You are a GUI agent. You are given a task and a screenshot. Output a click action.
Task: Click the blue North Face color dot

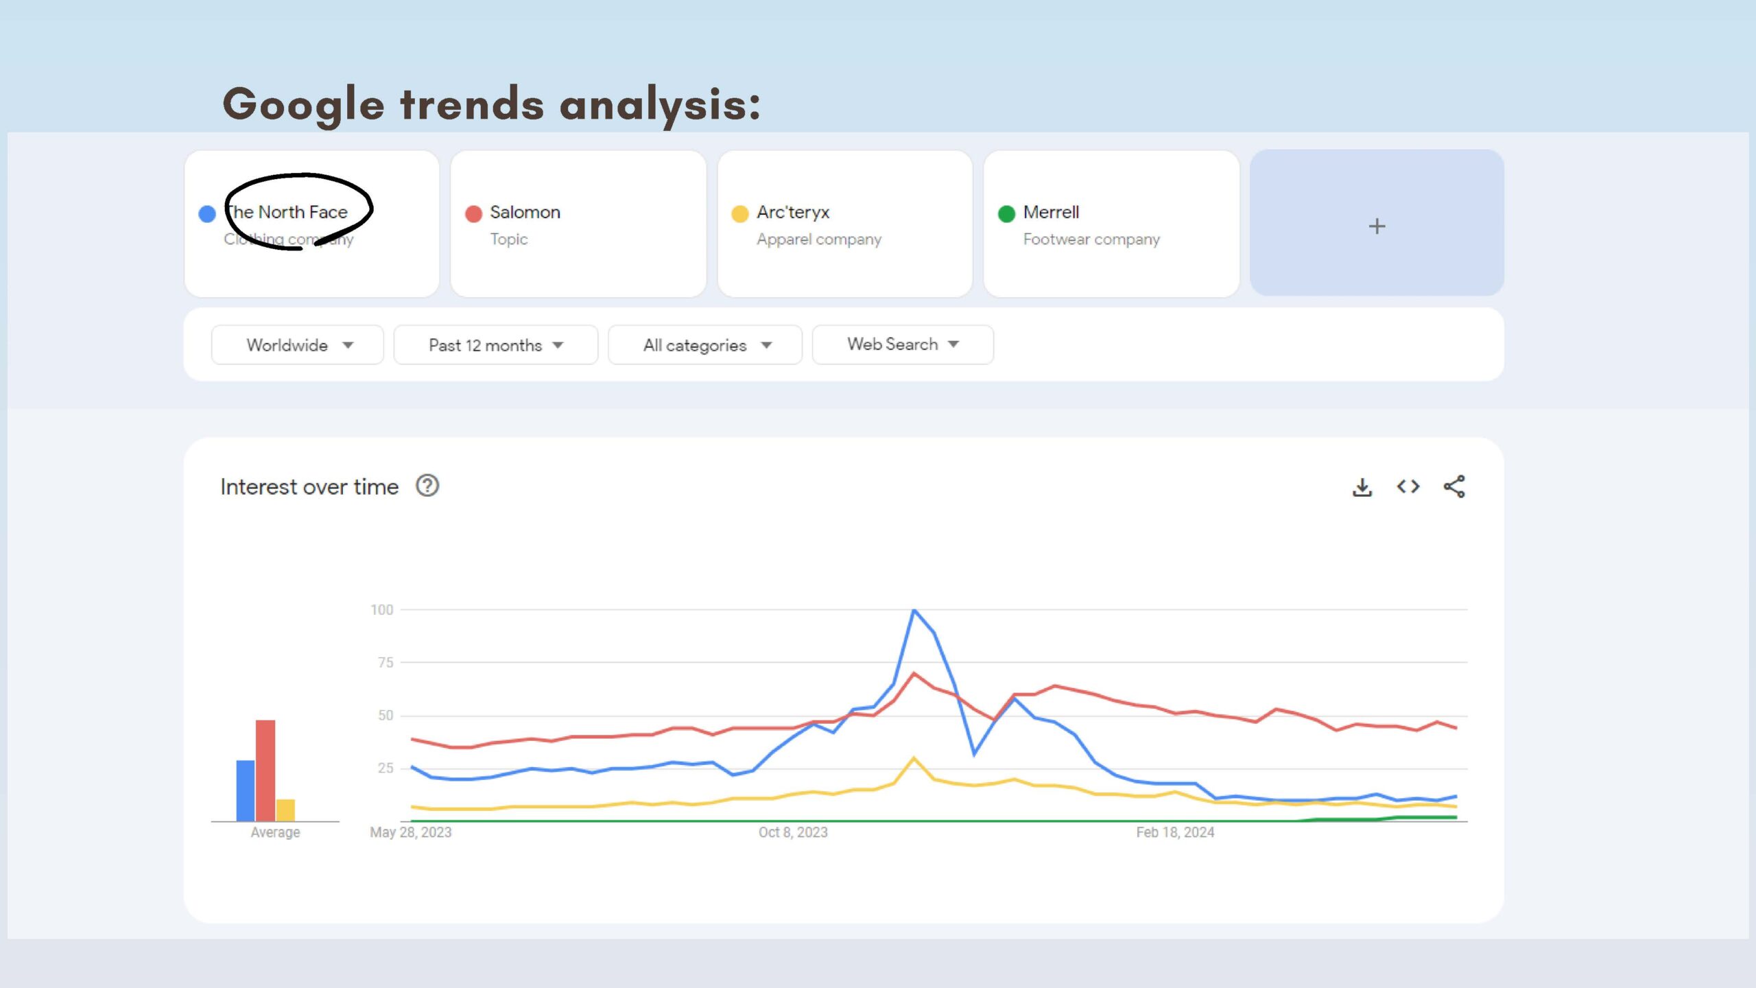(x=207, y=214)
